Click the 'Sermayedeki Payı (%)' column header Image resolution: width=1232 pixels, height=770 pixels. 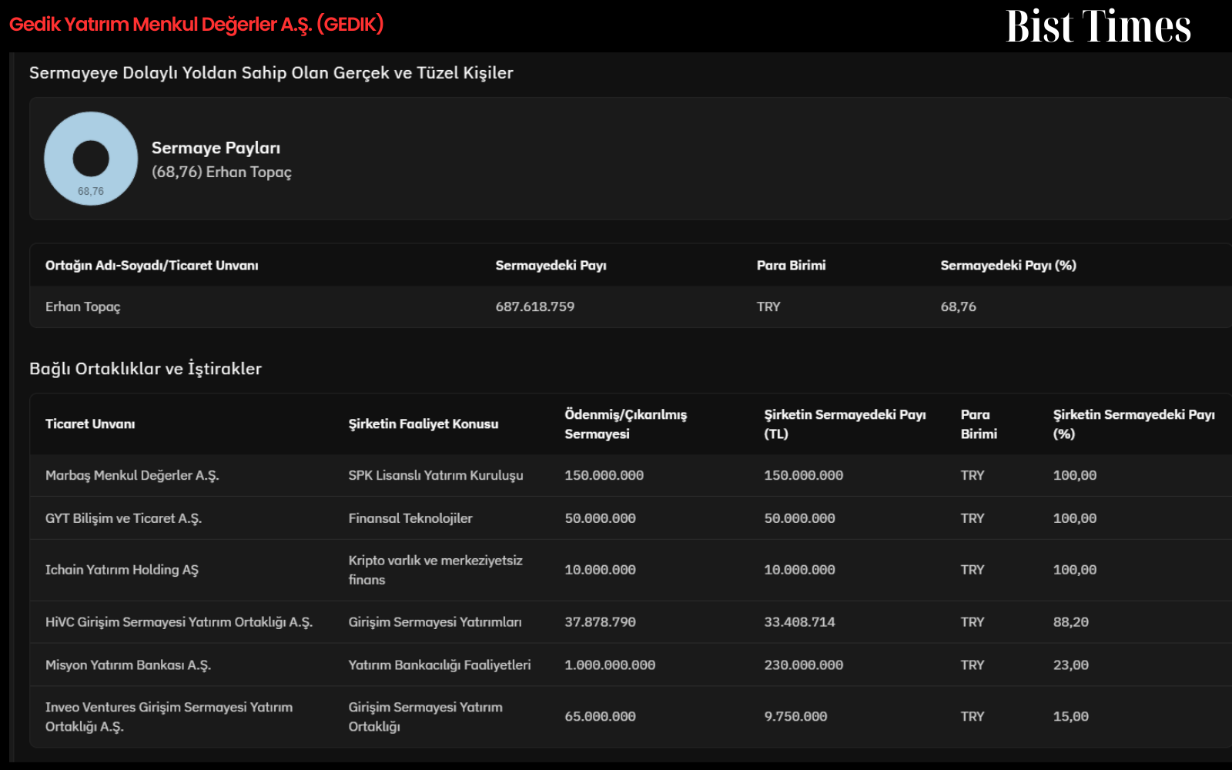click(x=1008, y=266)
